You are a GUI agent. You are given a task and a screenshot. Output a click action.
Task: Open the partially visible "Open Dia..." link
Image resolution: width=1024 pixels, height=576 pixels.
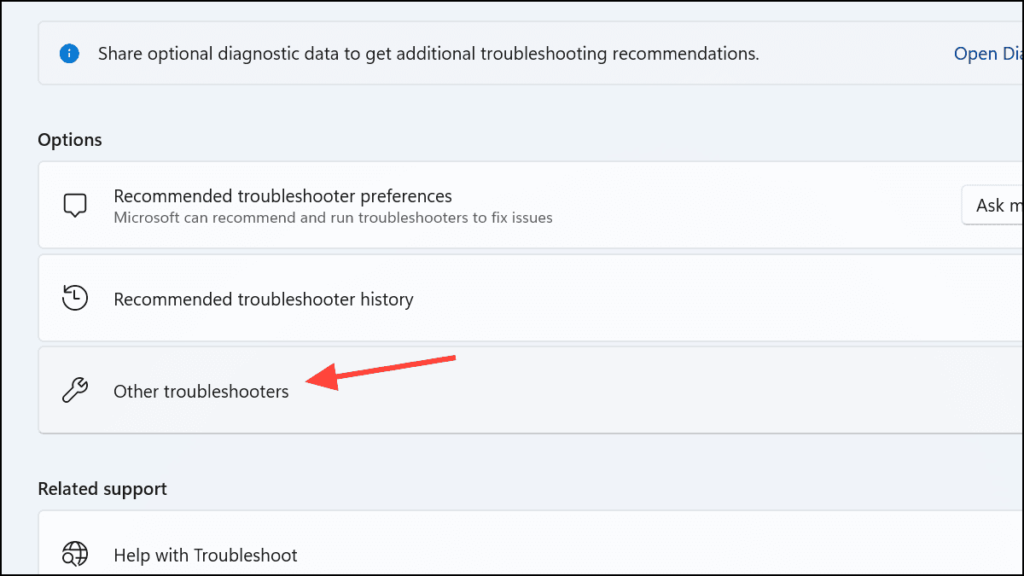point(988,54)
